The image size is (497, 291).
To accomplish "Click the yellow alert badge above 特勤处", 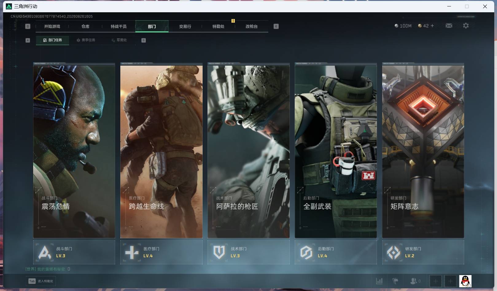I will click(x=233, y=21).
